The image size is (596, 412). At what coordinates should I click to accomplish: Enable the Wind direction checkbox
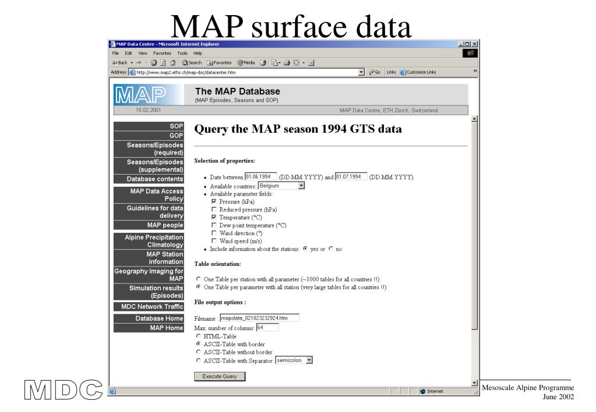(214, 233)
